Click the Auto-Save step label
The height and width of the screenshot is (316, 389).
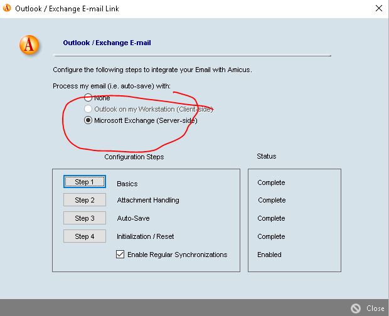[x=133, y=218]
